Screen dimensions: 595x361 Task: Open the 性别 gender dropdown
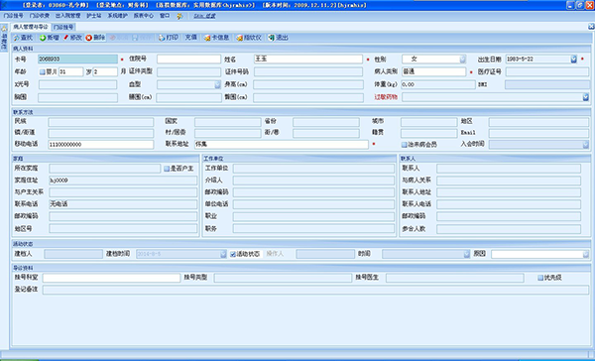click(x=462, y=60)
